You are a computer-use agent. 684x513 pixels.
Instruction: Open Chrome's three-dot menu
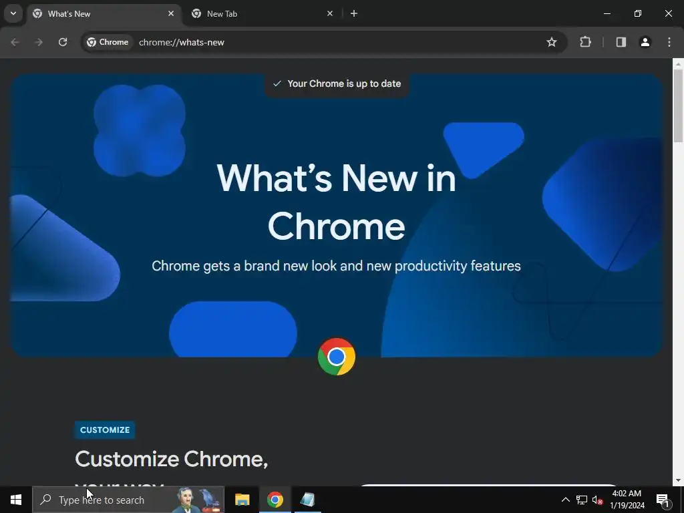point(669,42)
